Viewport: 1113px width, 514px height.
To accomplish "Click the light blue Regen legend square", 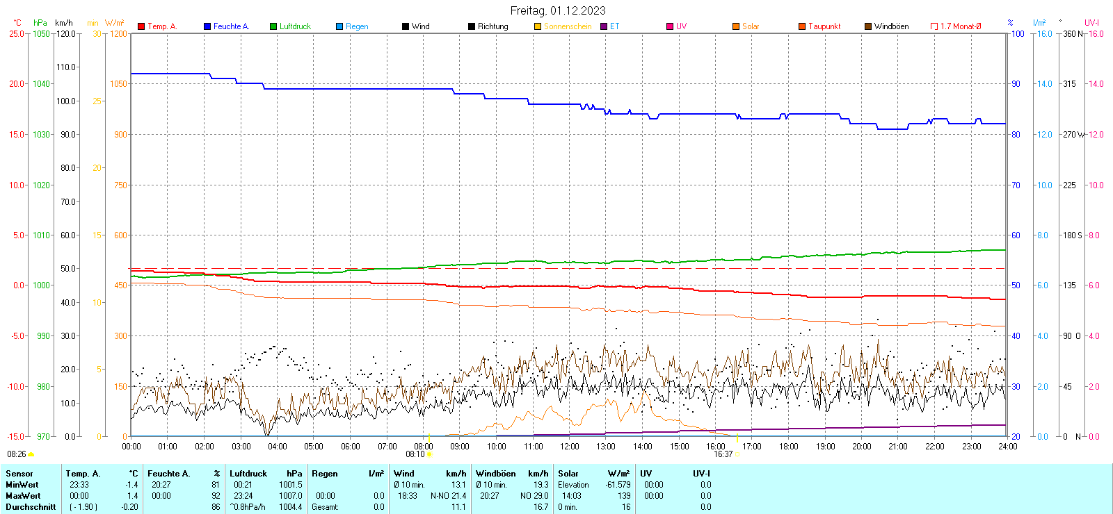I will 339,26.
